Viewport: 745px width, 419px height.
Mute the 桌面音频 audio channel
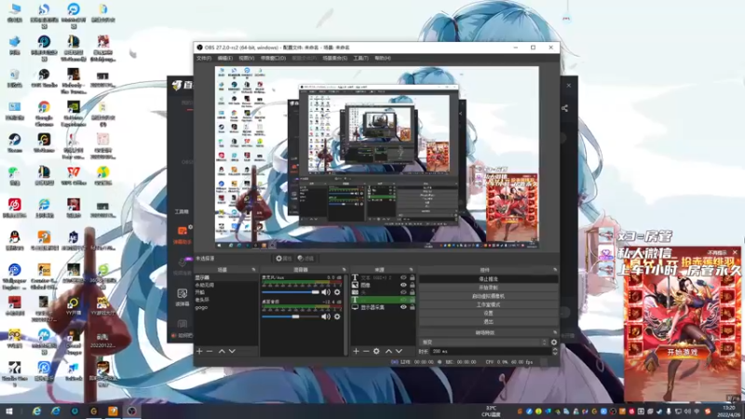pos(325,317)
